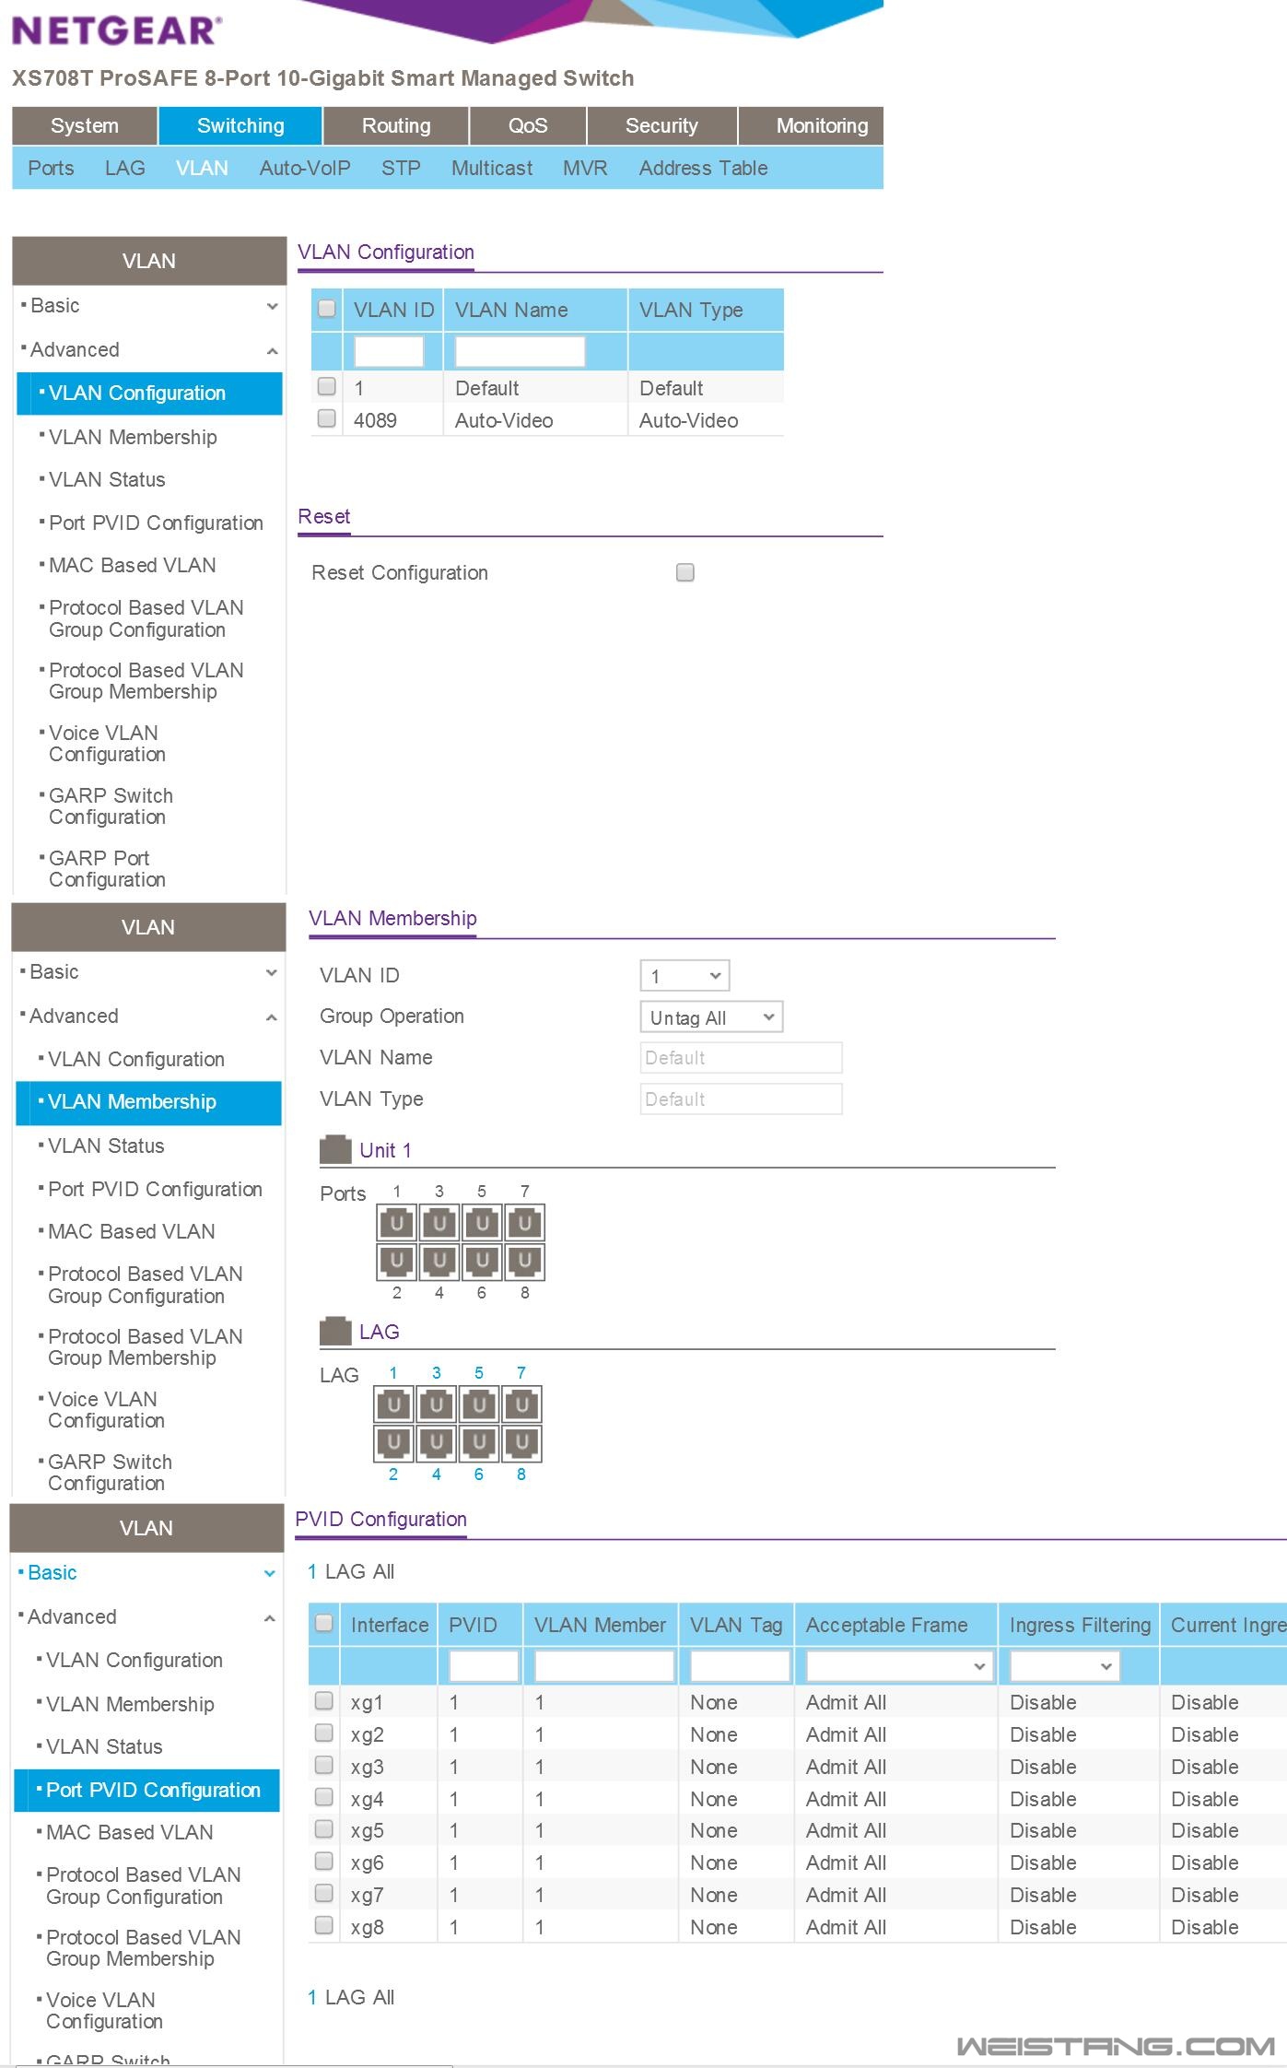Open the System main tab
1287x2068 pixels.
[85, 126]
